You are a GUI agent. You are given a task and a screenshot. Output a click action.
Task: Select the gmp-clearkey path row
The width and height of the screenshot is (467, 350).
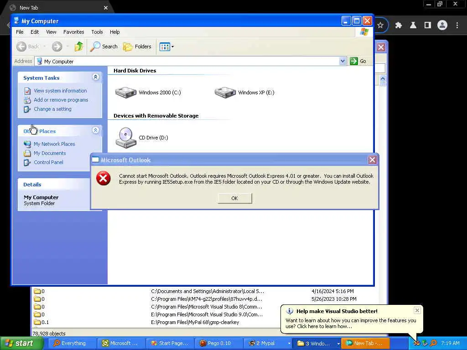[195, 322]
